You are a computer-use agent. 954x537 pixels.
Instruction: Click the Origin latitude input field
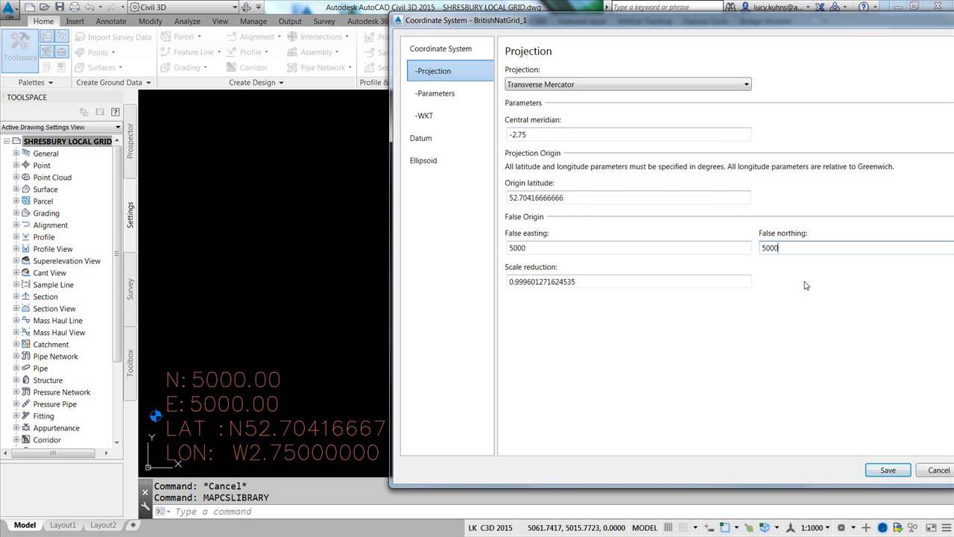pos(628,198)
